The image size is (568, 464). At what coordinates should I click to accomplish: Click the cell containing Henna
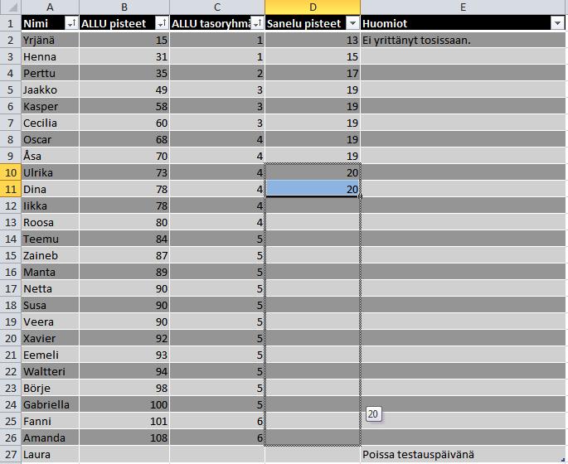pos(50,57)
